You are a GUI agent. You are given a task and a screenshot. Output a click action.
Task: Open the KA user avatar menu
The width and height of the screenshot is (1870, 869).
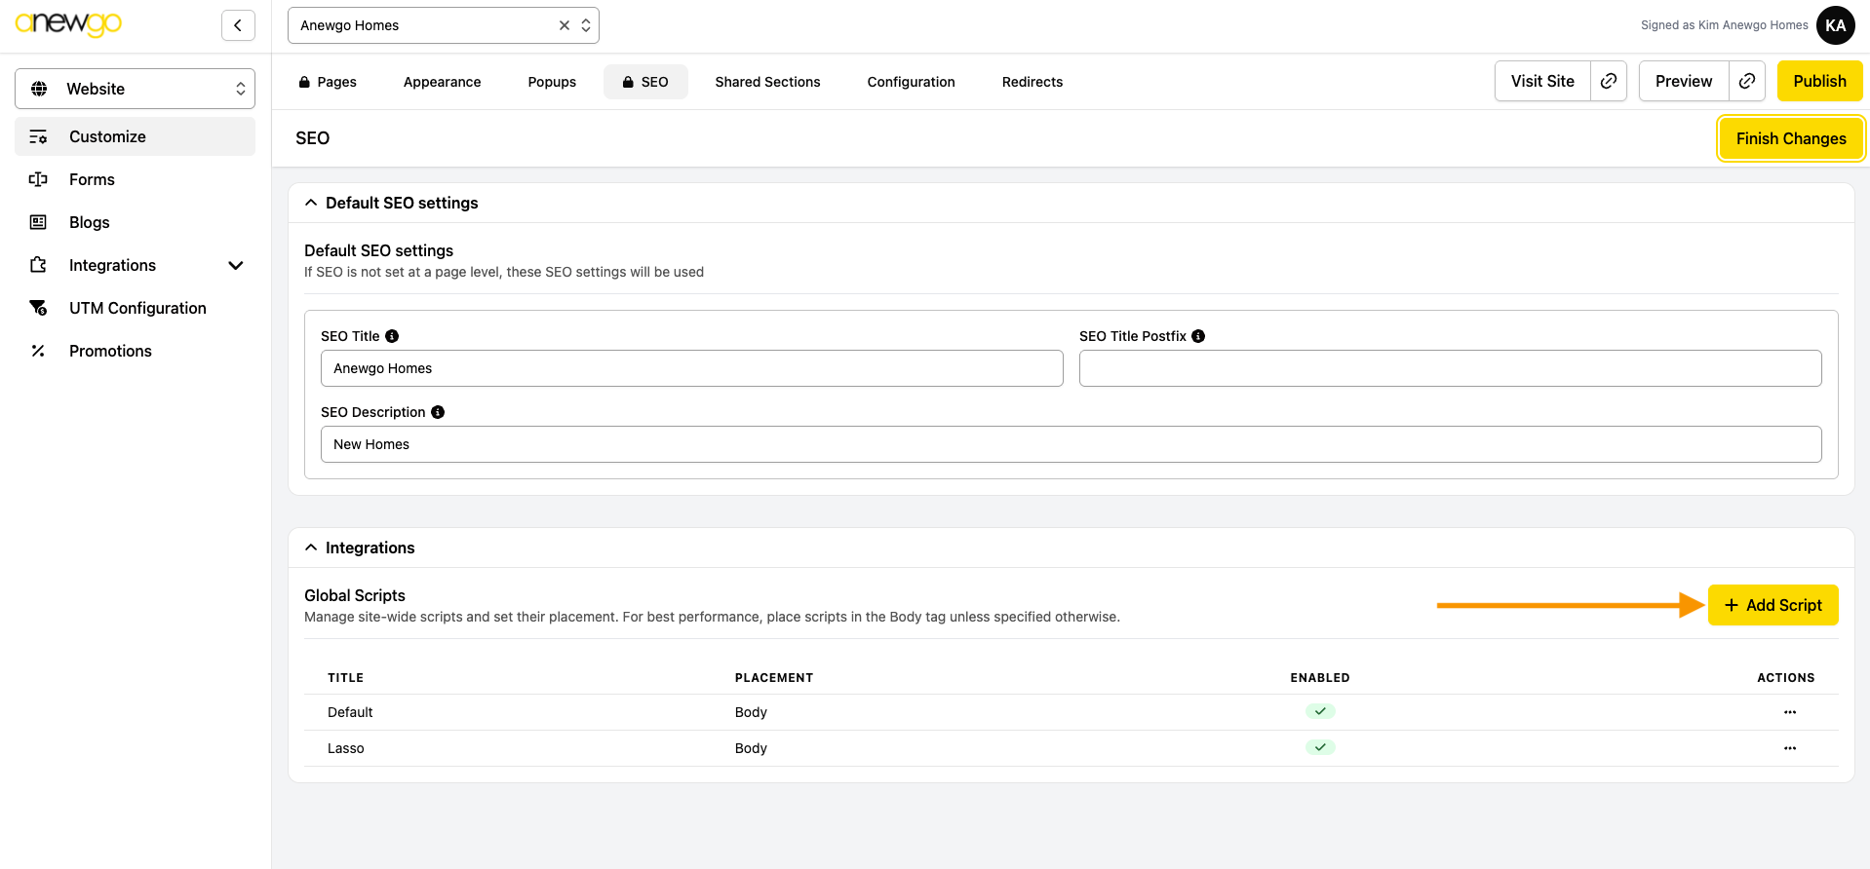(x=1835, y=25)
